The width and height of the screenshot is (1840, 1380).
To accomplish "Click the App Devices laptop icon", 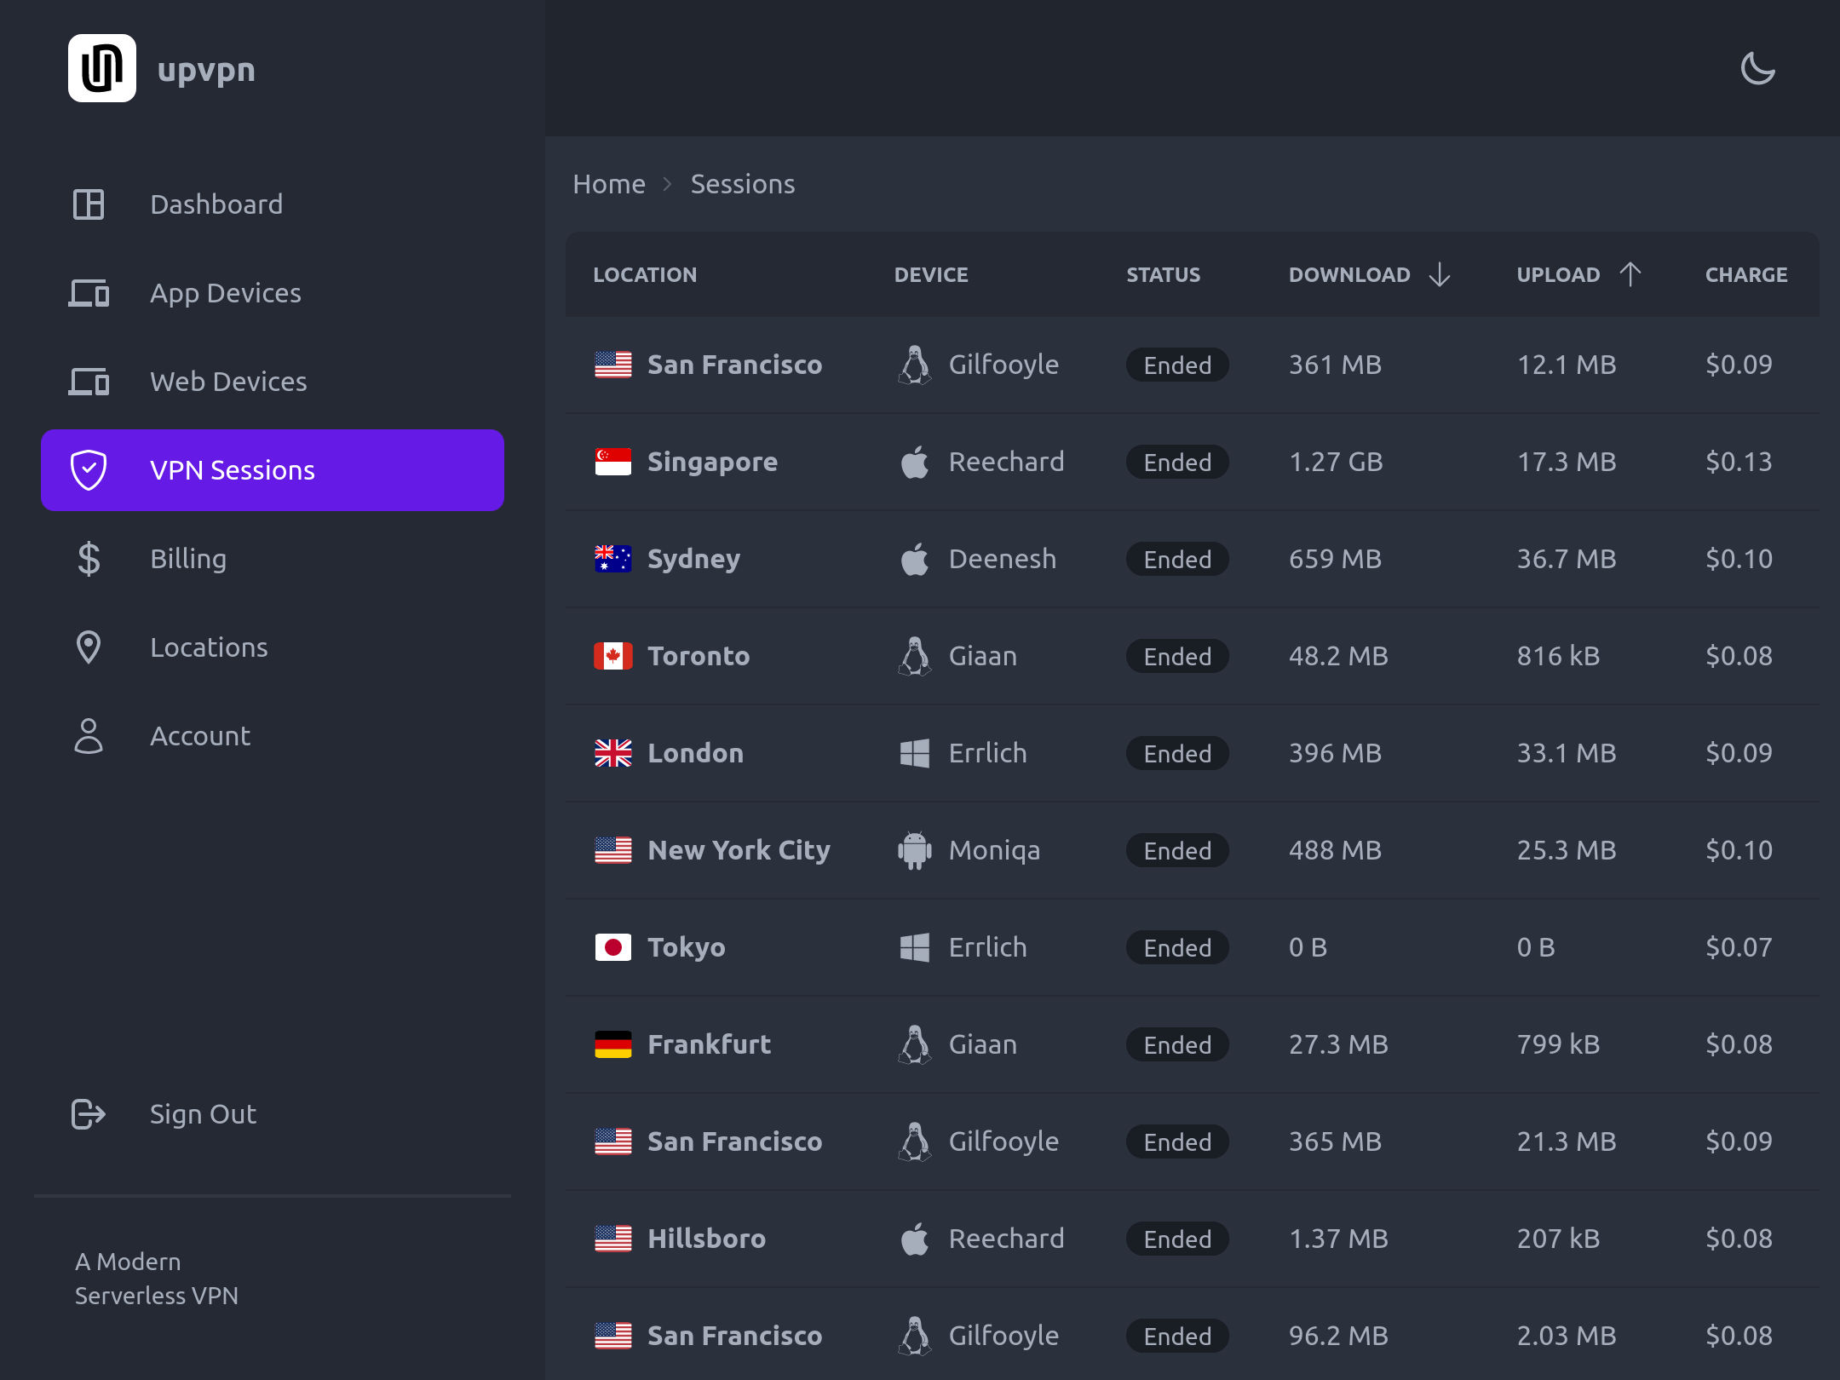I will point(89,293).
